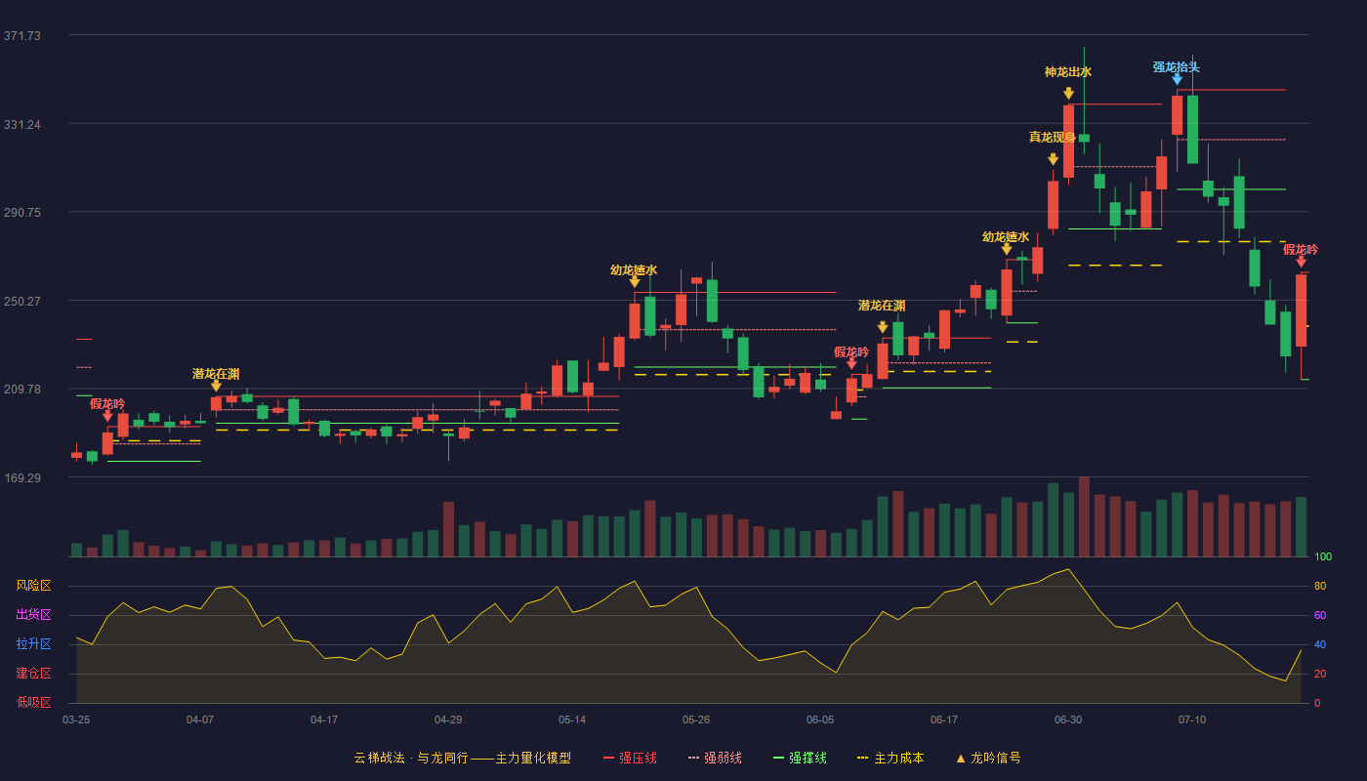This screenshot has height=781, width=1367.
Task: Click the 169.29 price axis label
Action: tap(22, 477)
